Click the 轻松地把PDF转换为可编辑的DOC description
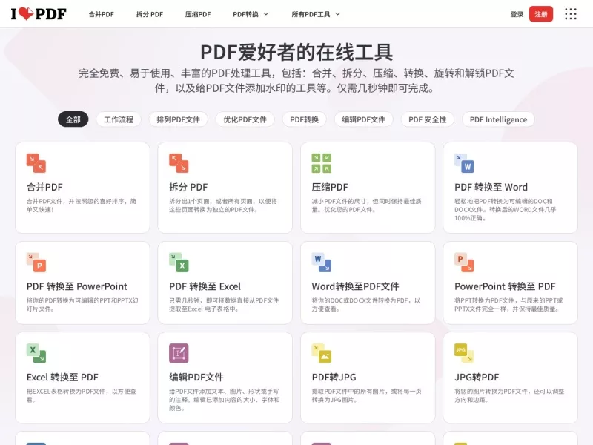The image size is (593, 445). (x=506, y=210)
